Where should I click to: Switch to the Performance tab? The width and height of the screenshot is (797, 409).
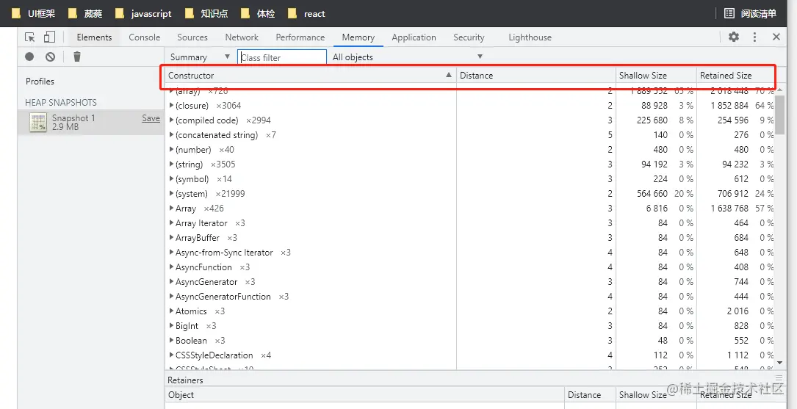tap(300, 37)
